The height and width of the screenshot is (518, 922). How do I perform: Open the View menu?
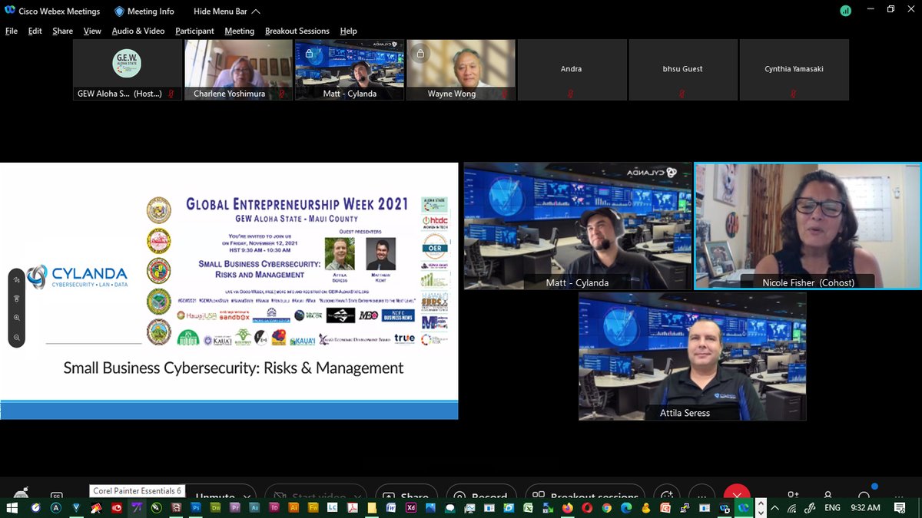pos(92,31)
